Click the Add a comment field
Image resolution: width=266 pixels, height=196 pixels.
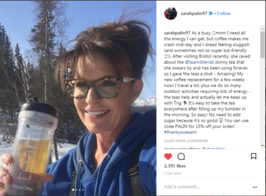click(x=207, y=187)
